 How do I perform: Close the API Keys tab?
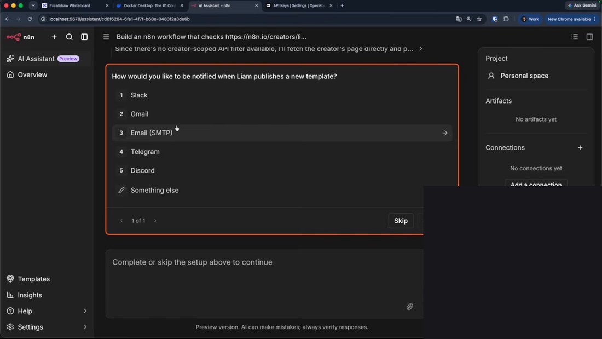click(331, 6)
